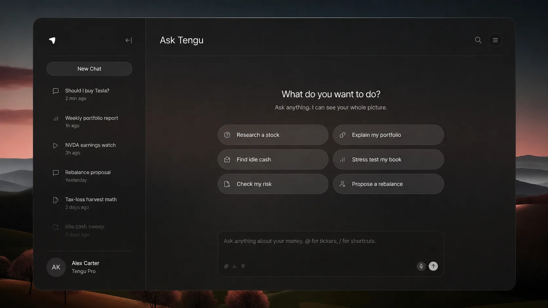
Task: Start a New Chat
Action: (89, 69)
